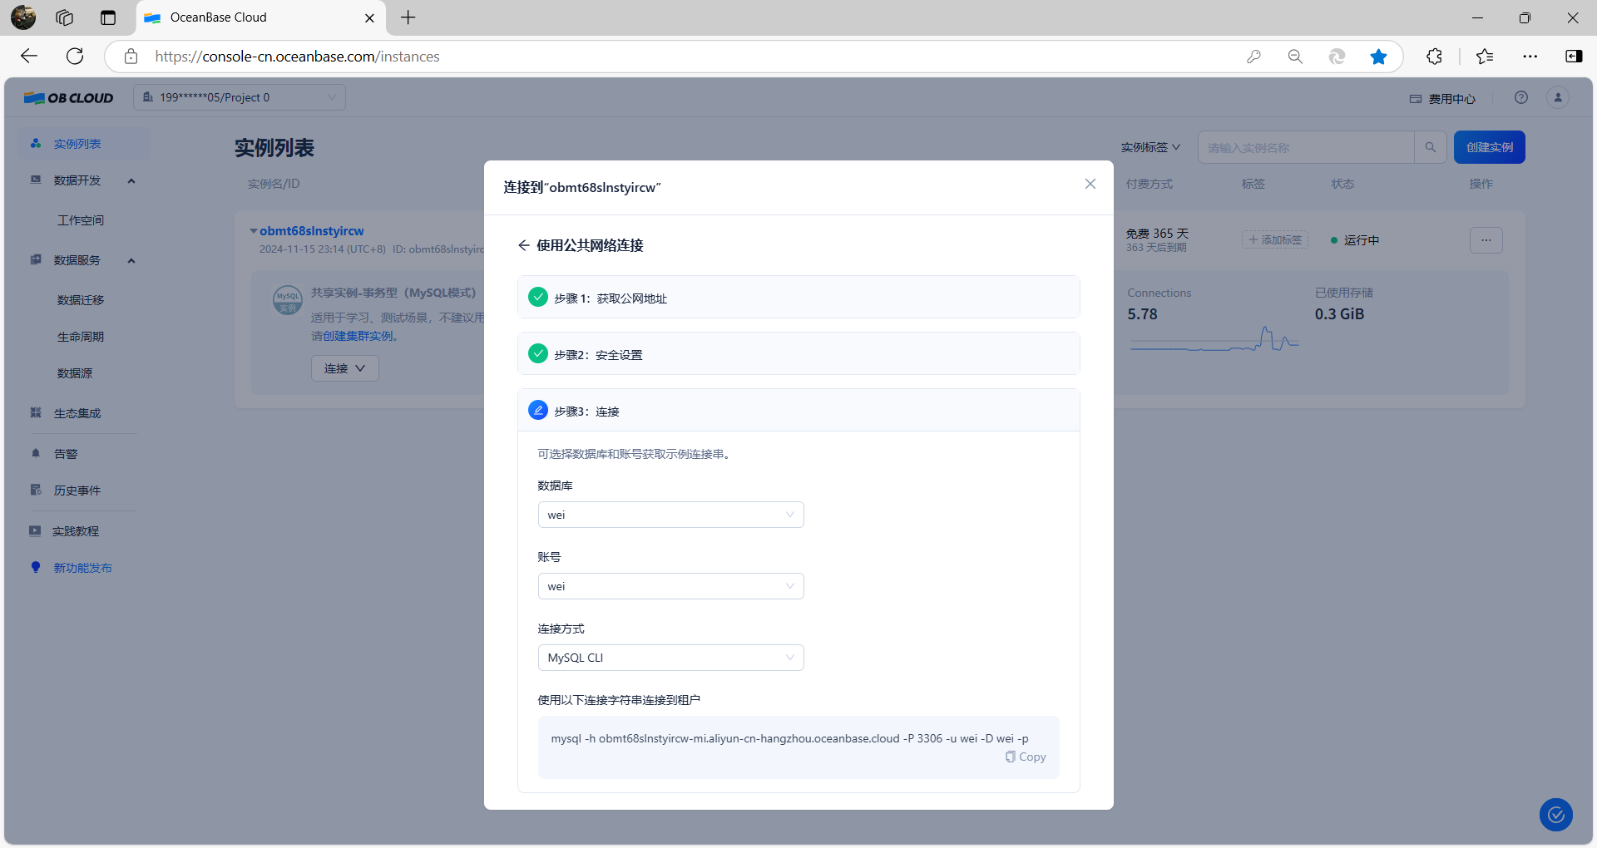Click the 创建实例 button
This screenshot has width=1597, height=848.
1490,147
